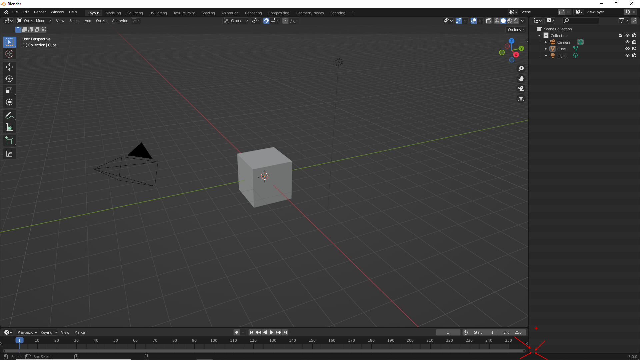Viewport: 640px width, 360px height.
Task: Select the Move tool in toolbar
Action: coord(10,67)
